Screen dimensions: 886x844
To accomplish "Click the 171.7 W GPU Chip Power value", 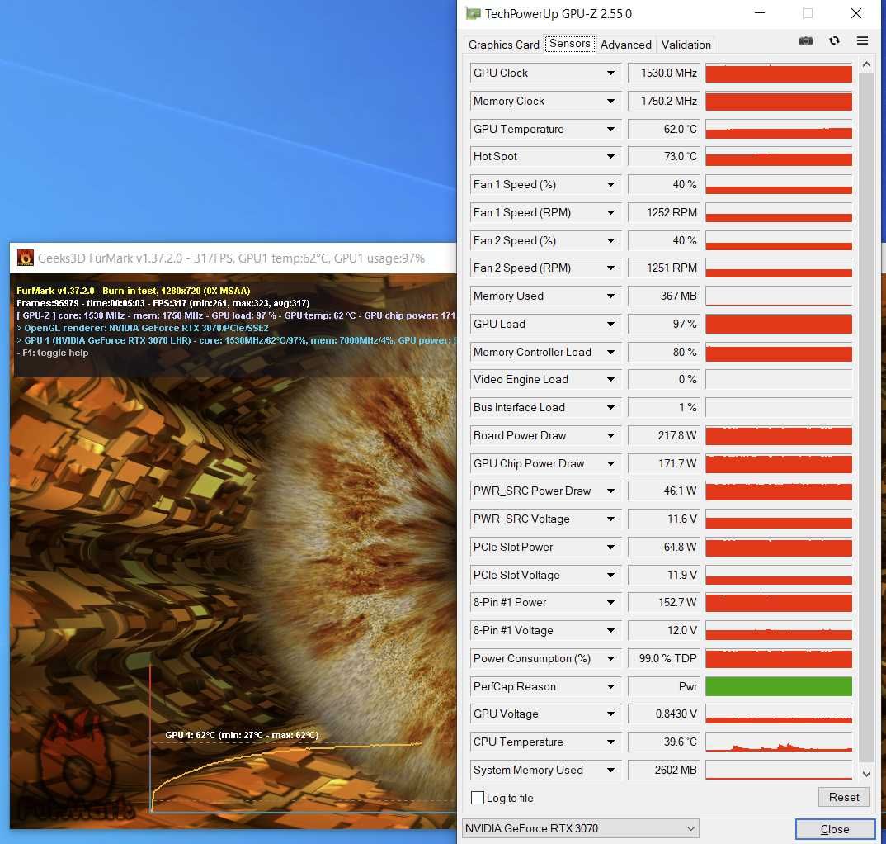I will click(664, 464).
